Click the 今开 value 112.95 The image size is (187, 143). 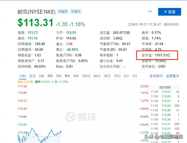[71, 33]
